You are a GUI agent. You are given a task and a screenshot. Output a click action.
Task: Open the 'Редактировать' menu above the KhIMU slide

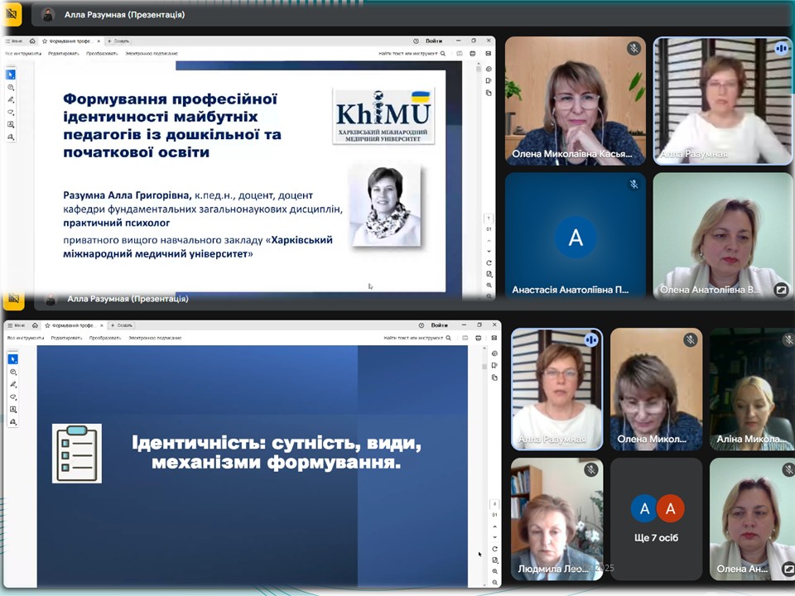point(63,53)
